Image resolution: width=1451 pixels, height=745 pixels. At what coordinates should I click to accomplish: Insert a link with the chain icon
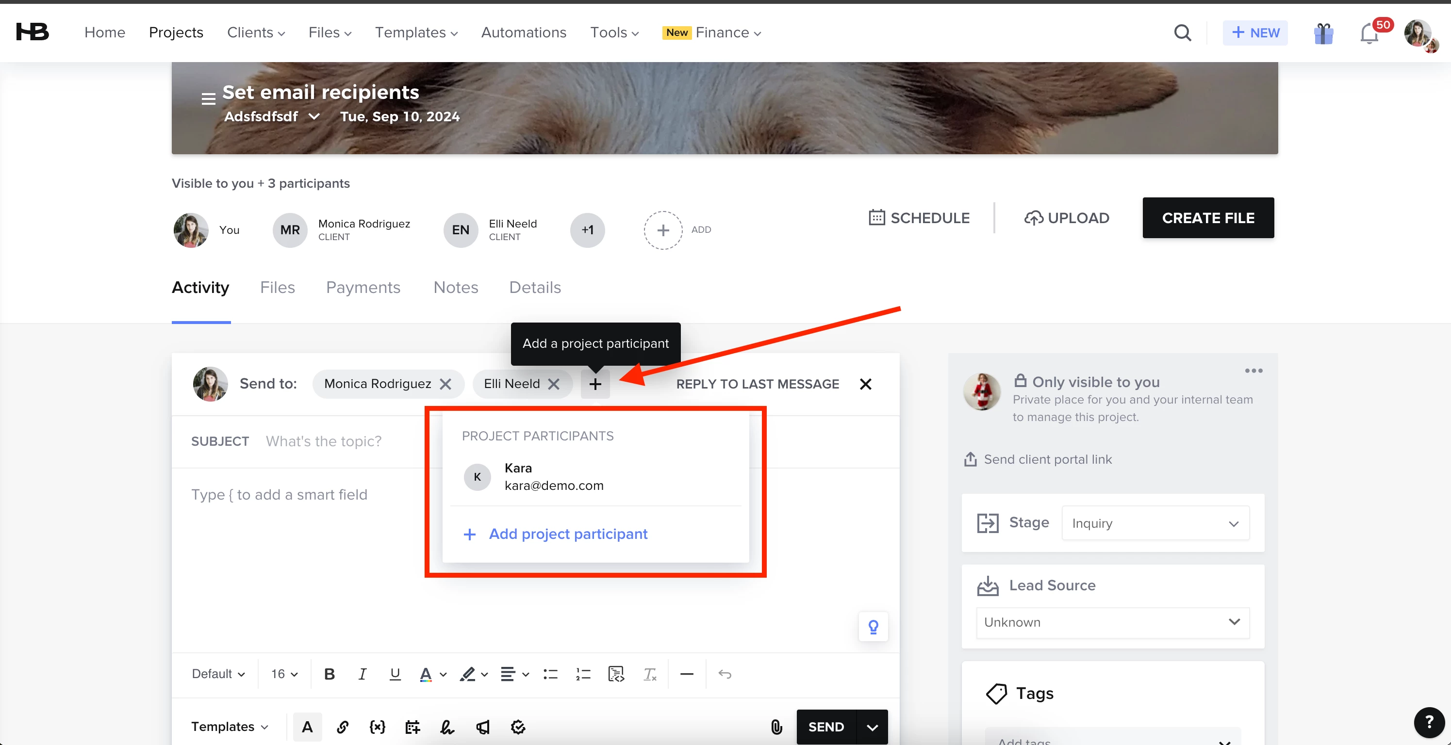coord(342,727)
